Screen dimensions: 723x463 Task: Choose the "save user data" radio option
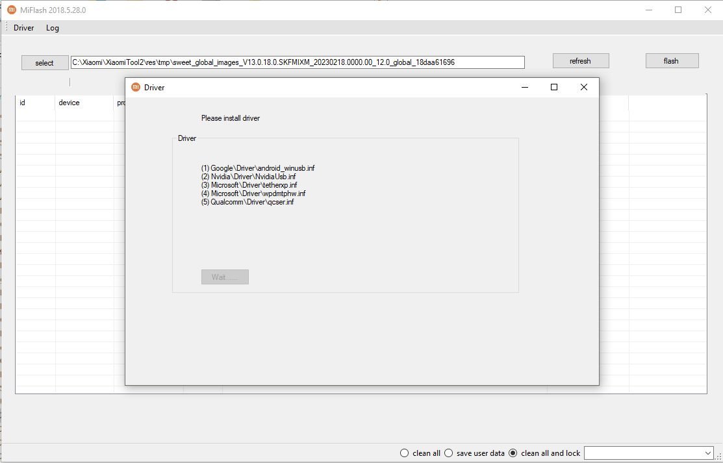coord(448,453)
